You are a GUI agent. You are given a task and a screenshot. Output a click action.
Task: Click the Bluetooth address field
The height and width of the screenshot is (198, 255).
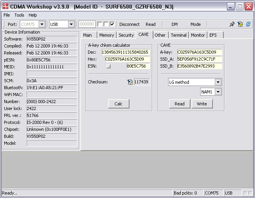(x=52, y=88)
